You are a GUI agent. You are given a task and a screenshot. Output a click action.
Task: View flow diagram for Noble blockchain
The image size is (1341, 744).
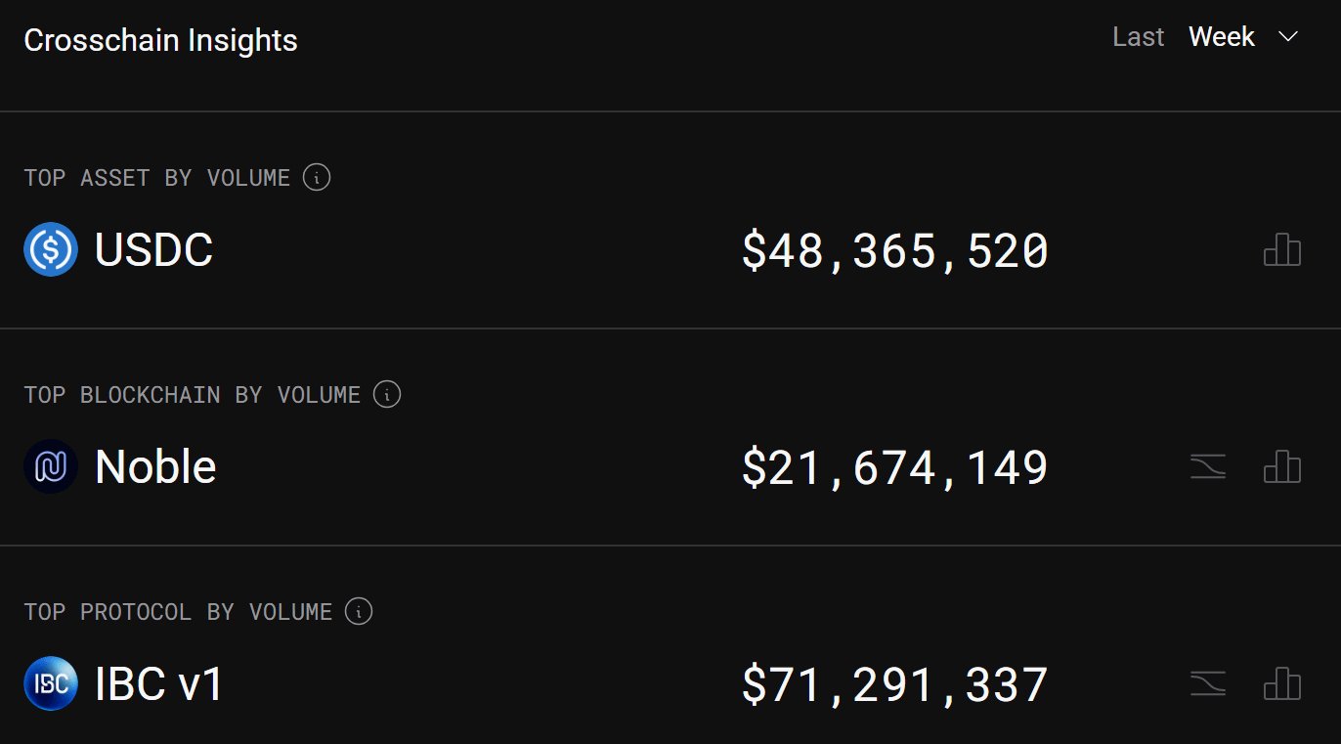click(1208, 467)
